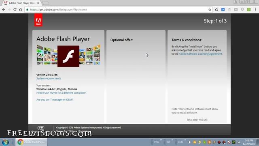
Task: Click the Terms & conditions heading
Action: point(187,40)
